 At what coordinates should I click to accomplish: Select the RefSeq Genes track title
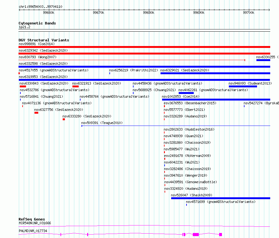click(32, 219)
